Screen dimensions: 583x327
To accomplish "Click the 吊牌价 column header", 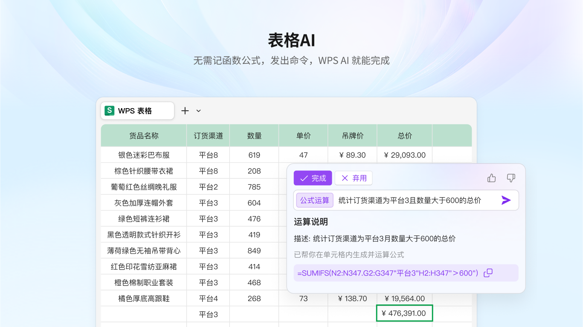I will [352, 136].
